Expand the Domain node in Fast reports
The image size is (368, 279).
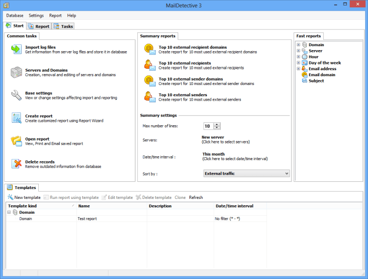tap(298, 45)
